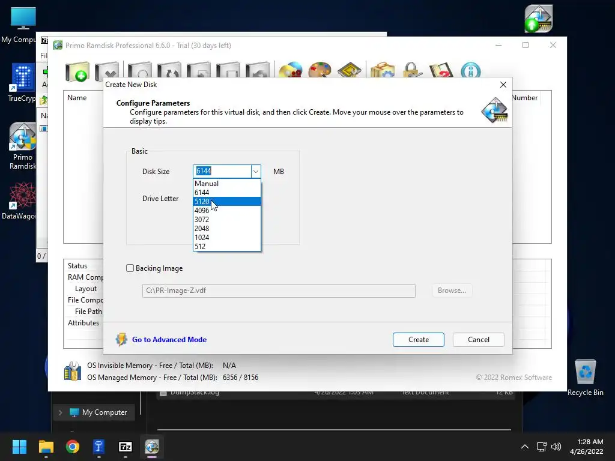Click the lightning icon beside Go to Advanced Mode
The height and width of the screenshot is (461, 615).
point(121,340)
